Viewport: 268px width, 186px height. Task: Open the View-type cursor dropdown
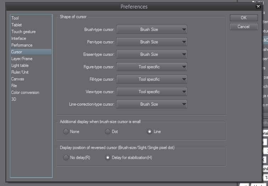click(x=151, y=92)
